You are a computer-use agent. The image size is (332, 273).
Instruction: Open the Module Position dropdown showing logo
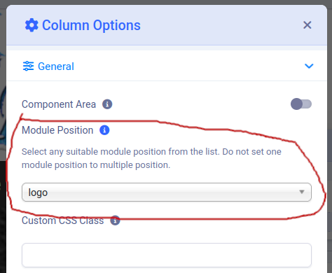167,192
